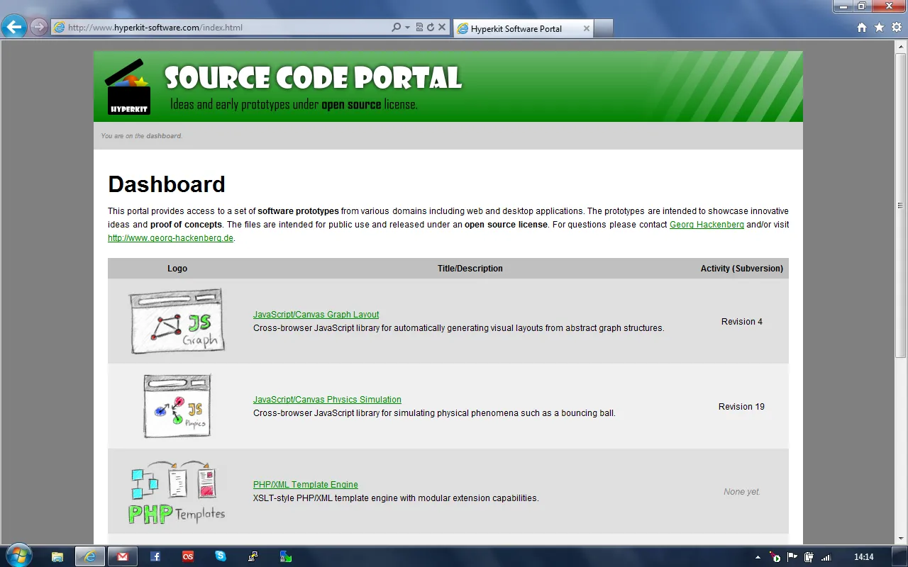This screenshot has height=567, width=908.
Task: Click the 'None yet.' activity text
Action: (x=742, y=492)
